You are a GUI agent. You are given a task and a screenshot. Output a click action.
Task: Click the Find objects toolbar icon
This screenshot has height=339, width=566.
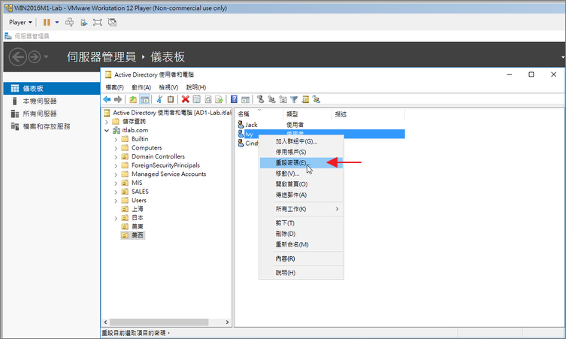(x=305, y=99)
